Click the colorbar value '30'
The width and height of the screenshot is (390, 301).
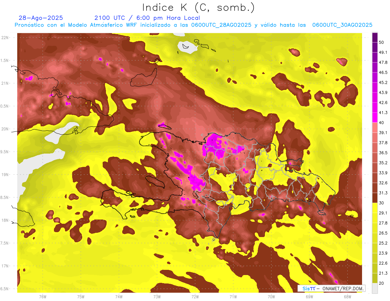pyautogui.click(x=381, y=203)
